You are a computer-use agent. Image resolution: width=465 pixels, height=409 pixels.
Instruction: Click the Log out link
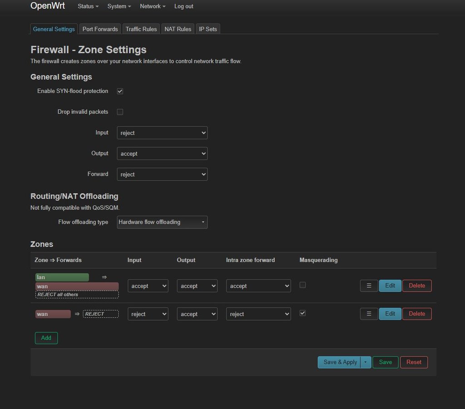click(183, 6)
